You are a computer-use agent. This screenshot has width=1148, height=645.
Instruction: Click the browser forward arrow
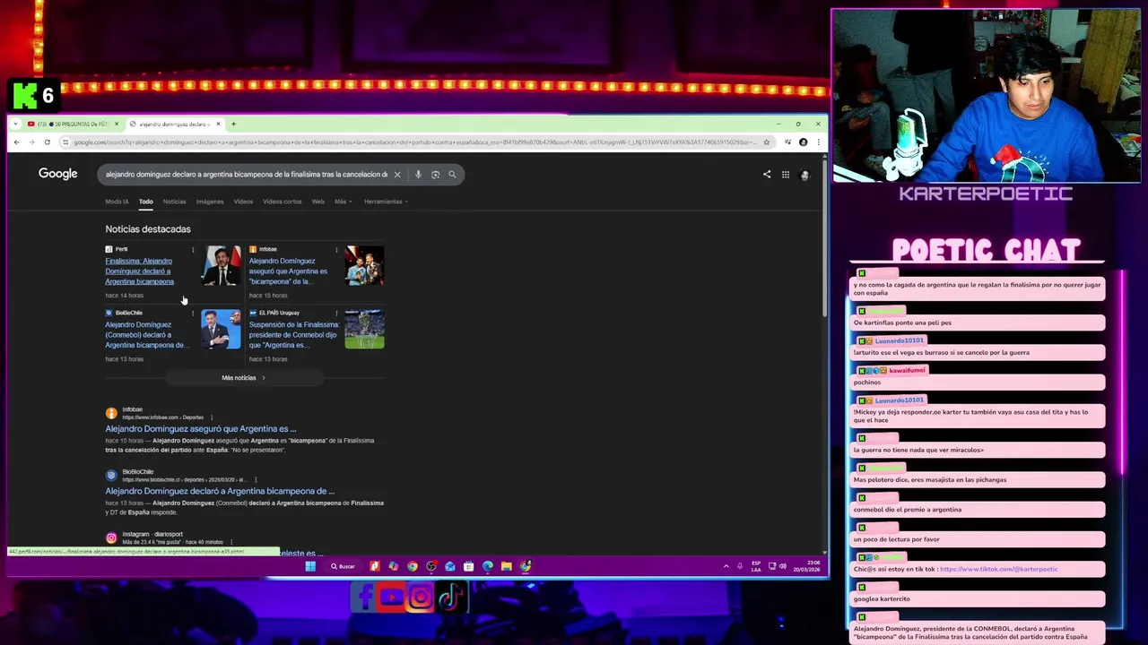(x=31, y=142)
